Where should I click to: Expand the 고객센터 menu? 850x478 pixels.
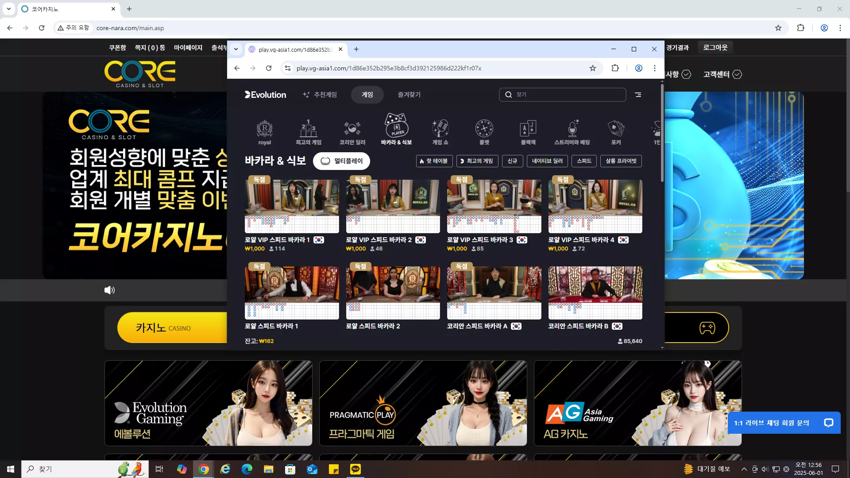tap(722, 74)
